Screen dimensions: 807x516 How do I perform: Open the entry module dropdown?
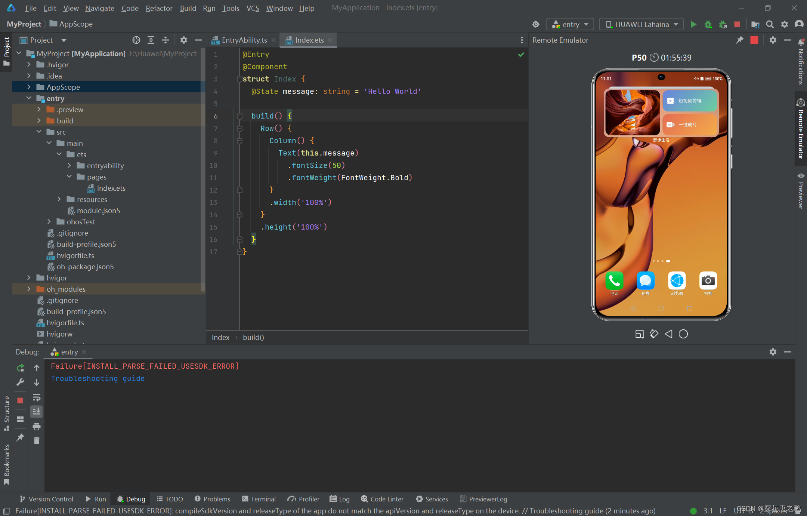coord(570,24)
